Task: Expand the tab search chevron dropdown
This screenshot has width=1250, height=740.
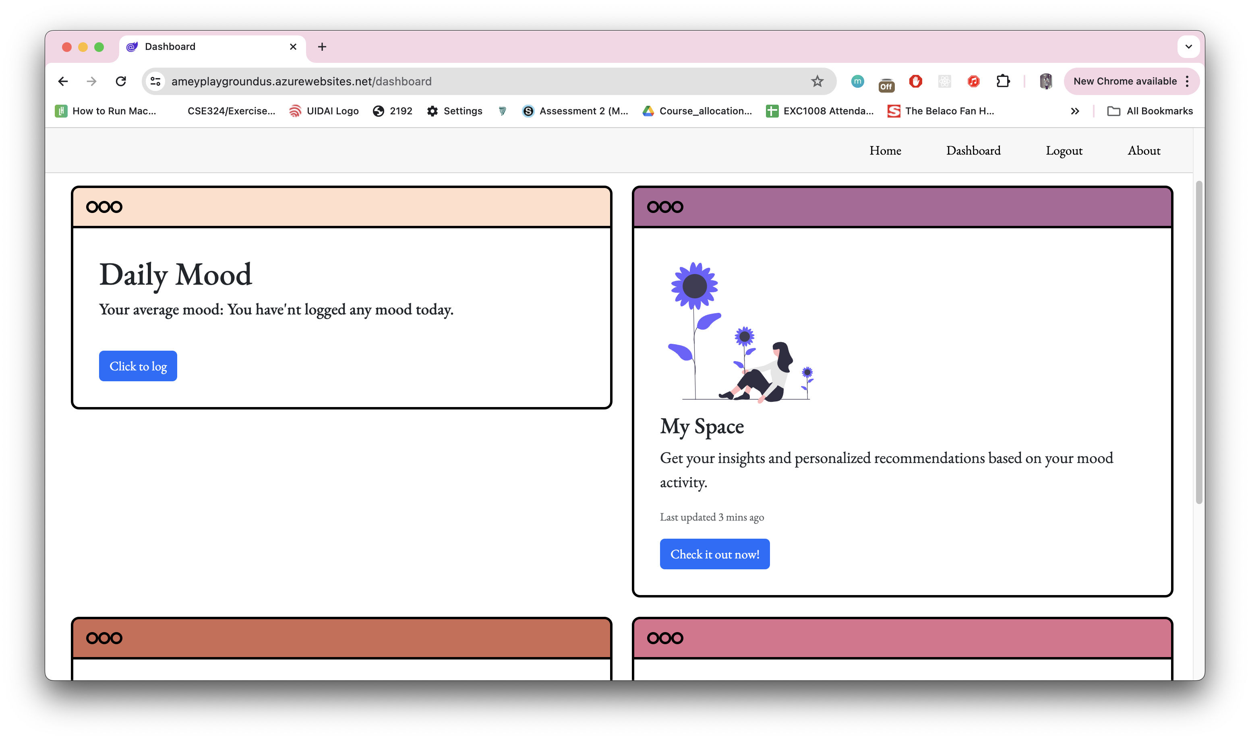Action: [1189, 47]
